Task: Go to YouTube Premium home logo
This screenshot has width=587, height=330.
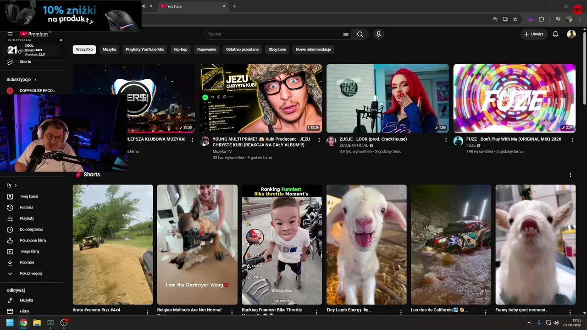Action: (x=34, y=34)
